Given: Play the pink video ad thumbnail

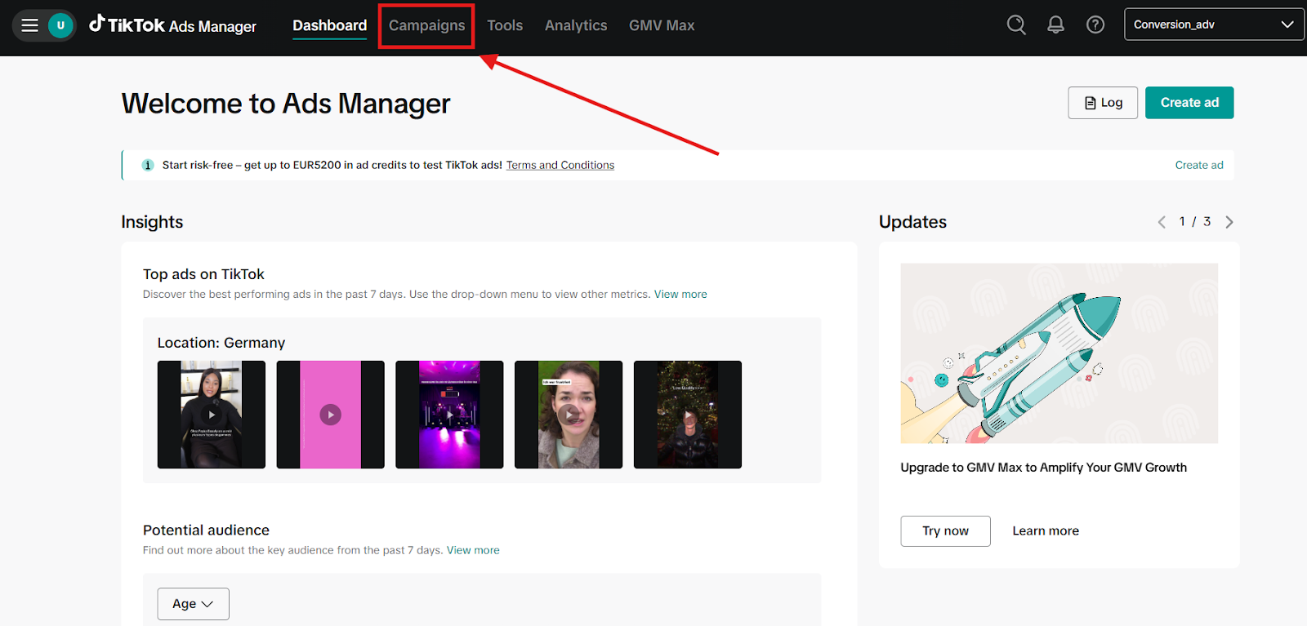Looking at the screenshot, I should [330, 415].
